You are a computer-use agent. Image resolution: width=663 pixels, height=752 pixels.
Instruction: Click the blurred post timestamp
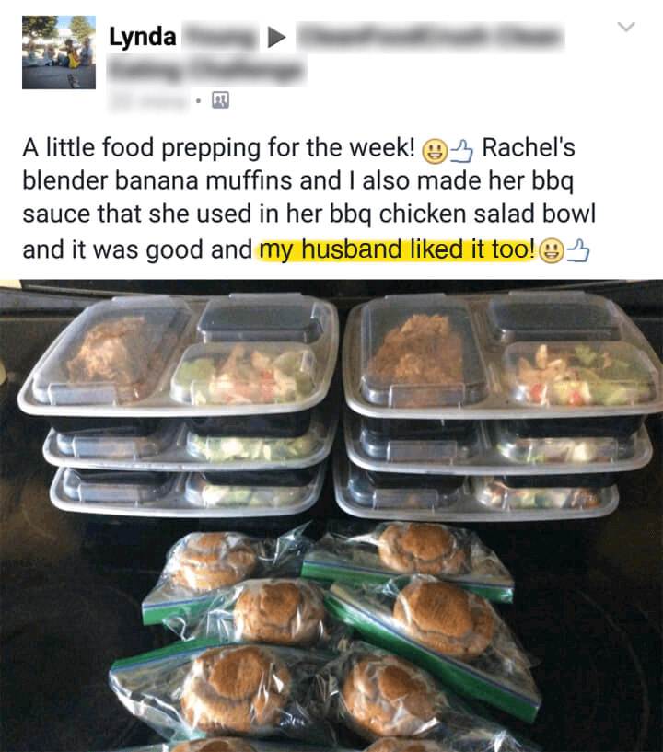point(149,100)
